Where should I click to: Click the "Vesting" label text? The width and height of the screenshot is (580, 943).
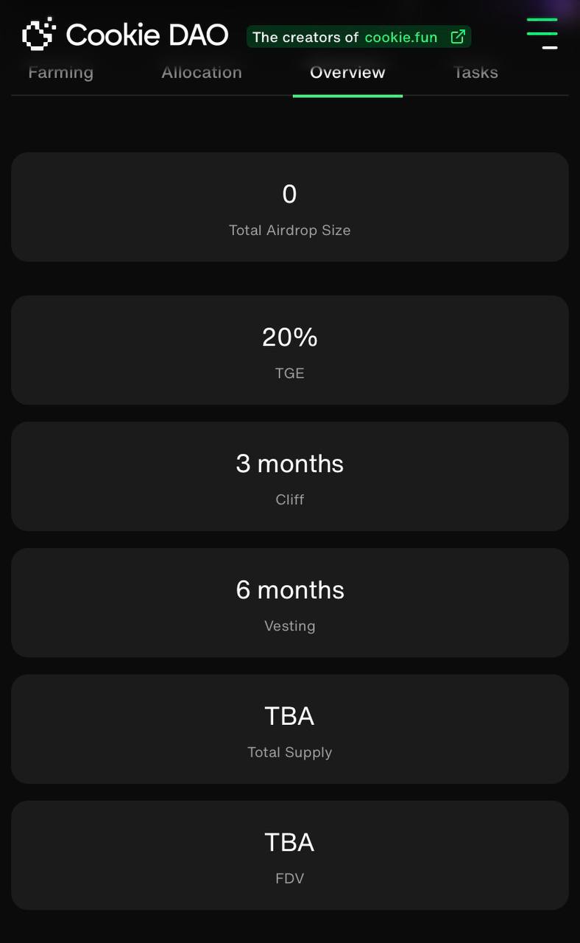(x=289, y=626)
